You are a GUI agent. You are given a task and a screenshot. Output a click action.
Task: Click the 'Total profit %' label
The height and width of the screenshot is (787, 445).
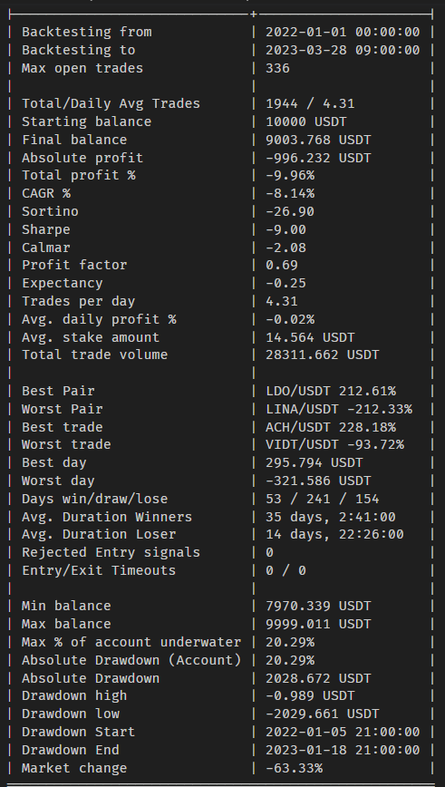click(78, 176)
